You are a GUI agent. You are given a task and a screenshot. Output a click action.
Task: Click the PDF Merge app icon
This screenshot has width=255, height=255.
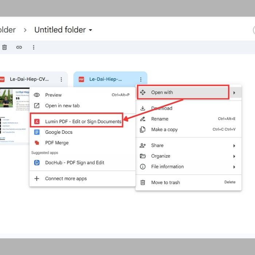pos(37,143)
